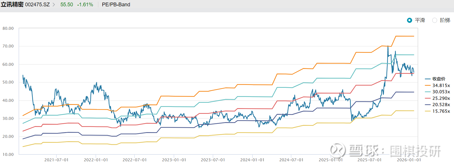Click the current price 55.50
The image size is (454, 165).
click(66, 5)
